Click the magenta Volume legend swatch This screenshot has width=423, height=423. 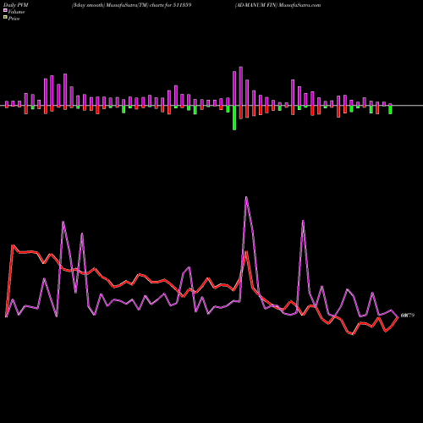point(5,10)
